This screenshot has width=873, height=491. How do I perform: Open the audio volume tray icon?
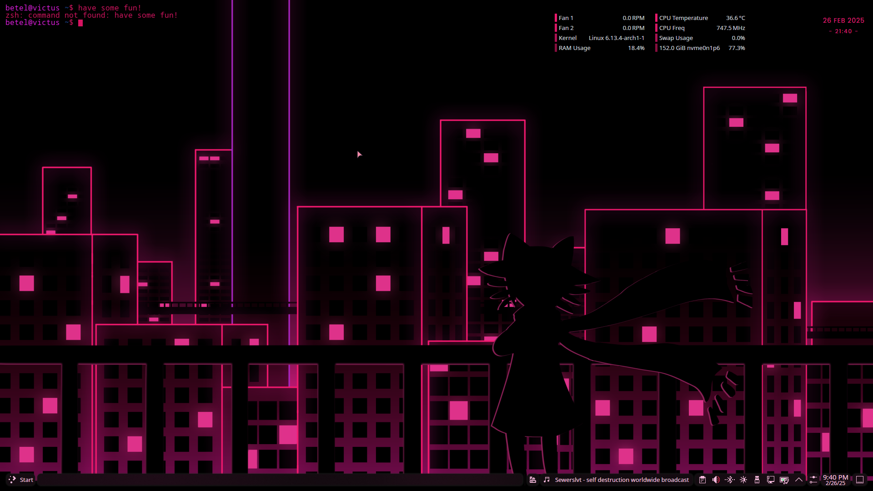click(716, 480)
